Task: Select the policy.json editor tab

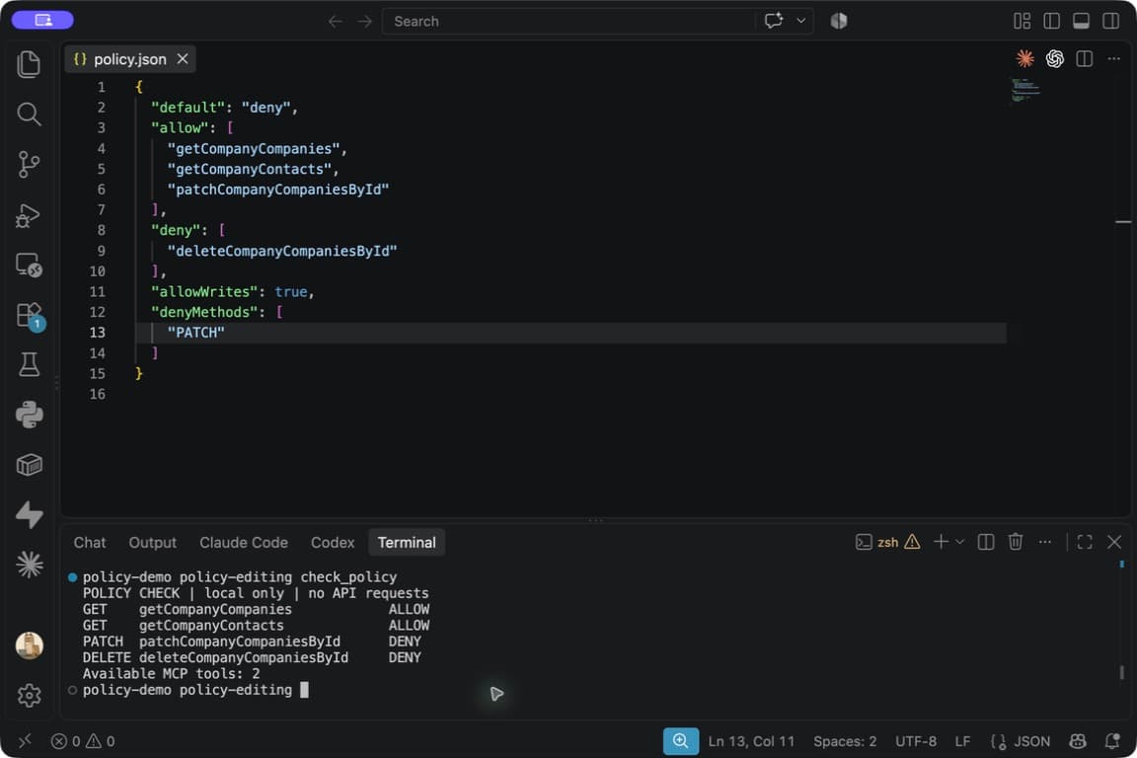Action: (130, 59)
